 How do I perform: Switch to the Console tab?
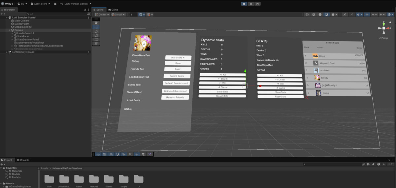[23, 160]
